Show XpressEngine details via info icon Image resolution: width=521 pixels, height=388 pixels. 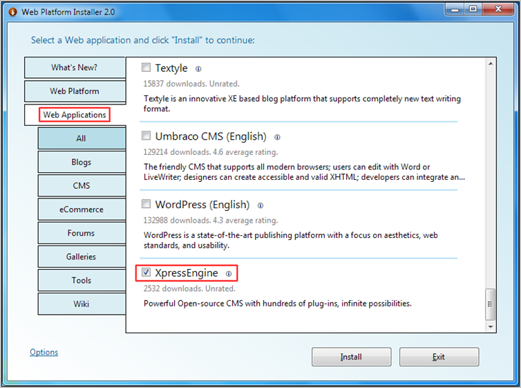[x=229, y=274]
